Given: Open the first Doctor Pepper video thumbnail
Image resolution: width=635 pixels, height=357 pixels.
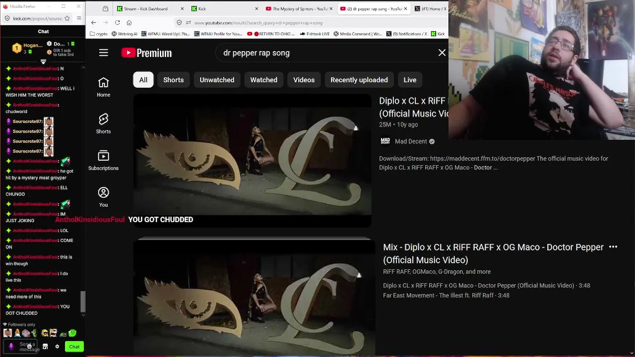Looking at the screenshot, I should click(252, 161).
